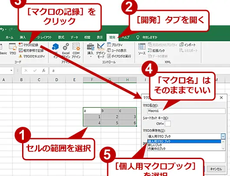Click the Undo arrow icon
This screenshot has width=230, height=176.
click(2, 30)
